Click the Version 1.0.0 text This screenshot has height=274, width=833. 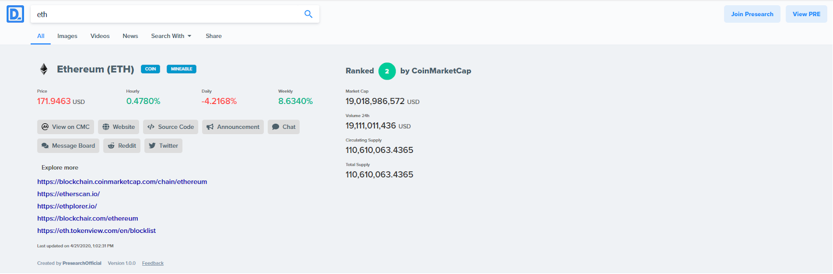(x=122, y=263)
